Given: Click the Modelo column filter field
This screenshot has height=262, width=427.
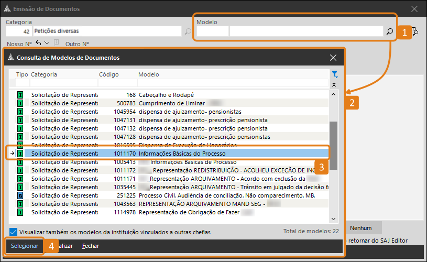Looking at the screenshot, I should [233, 82].
